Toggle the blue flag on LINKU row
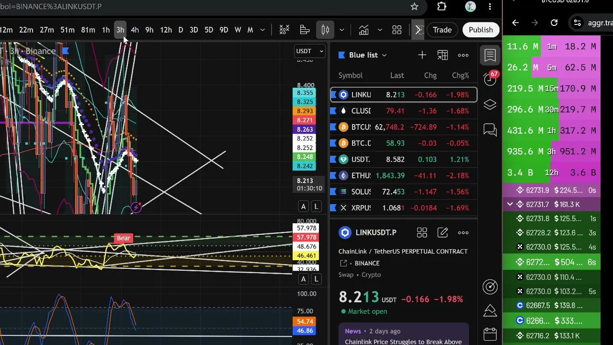Screen dimensions: 613x345 pos(334,95)
